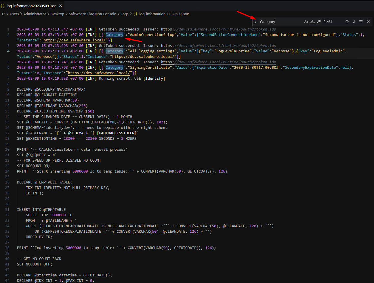Click gutter line number 4
This screenshot has width=374, height=283.
coord(8,51)
